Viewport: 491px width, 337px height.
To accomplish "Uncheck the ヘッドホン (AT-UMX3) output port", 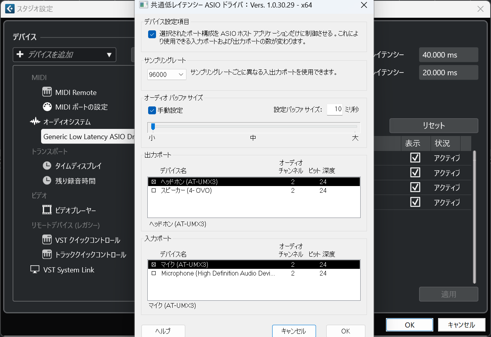I will pyautogui.click(x=154, y=182).
